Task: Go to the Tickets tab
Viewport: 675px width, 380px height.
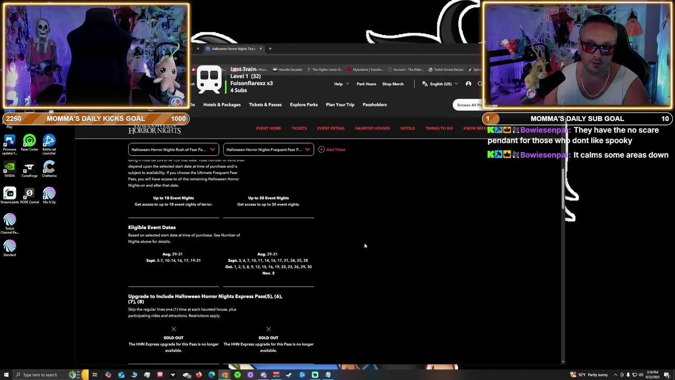Action: click(x=299, y=128)
